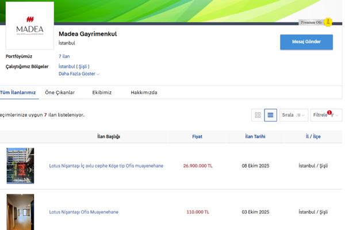Open Lotus Nişantaşı İç avlu listing
345x230 pixels.
point(106,166)
